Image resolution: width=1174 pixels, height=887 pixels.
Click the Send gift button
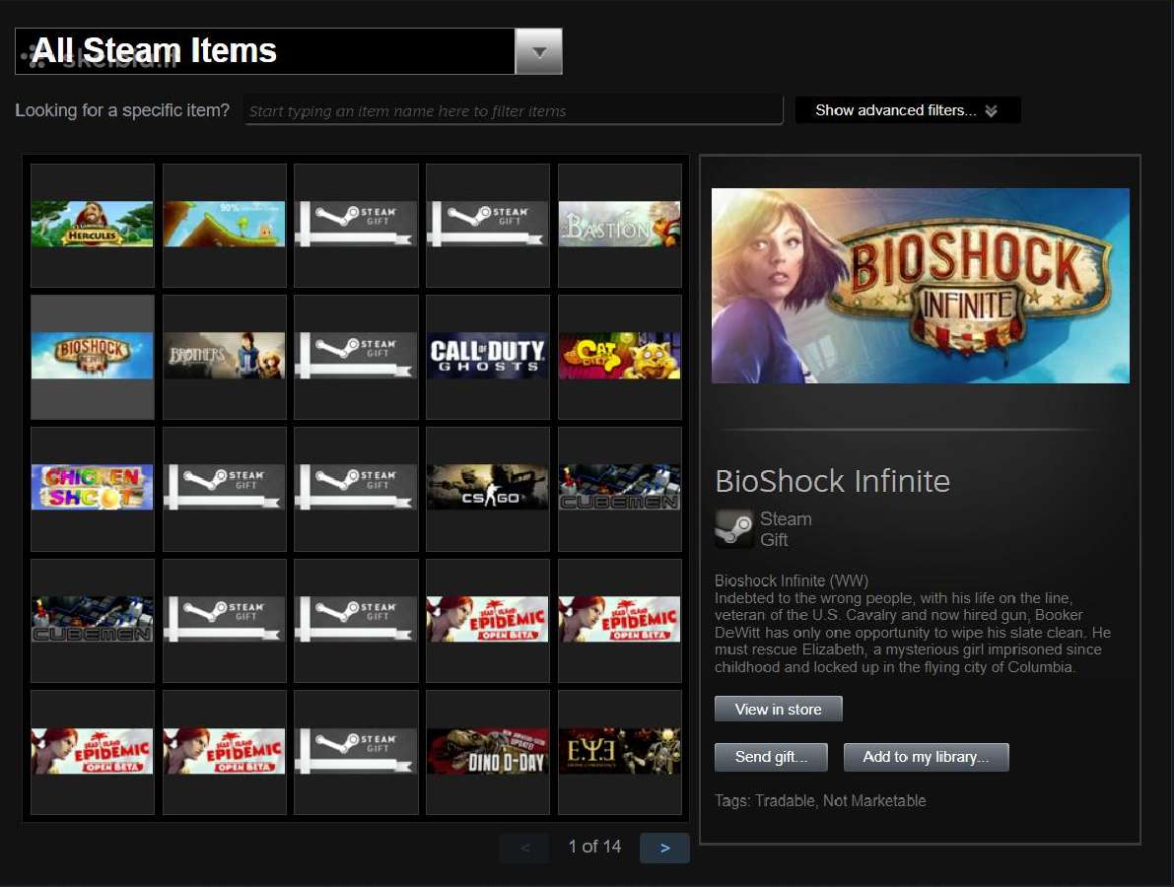point(771,757)
